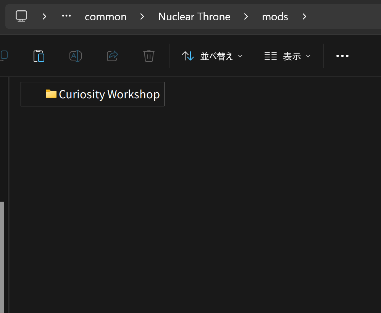Expand the chevron after the PC icon

point(45,16)
